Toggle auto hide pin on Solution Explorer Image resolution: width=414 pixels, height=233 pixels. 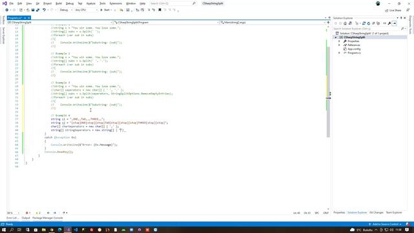[401, 18]
